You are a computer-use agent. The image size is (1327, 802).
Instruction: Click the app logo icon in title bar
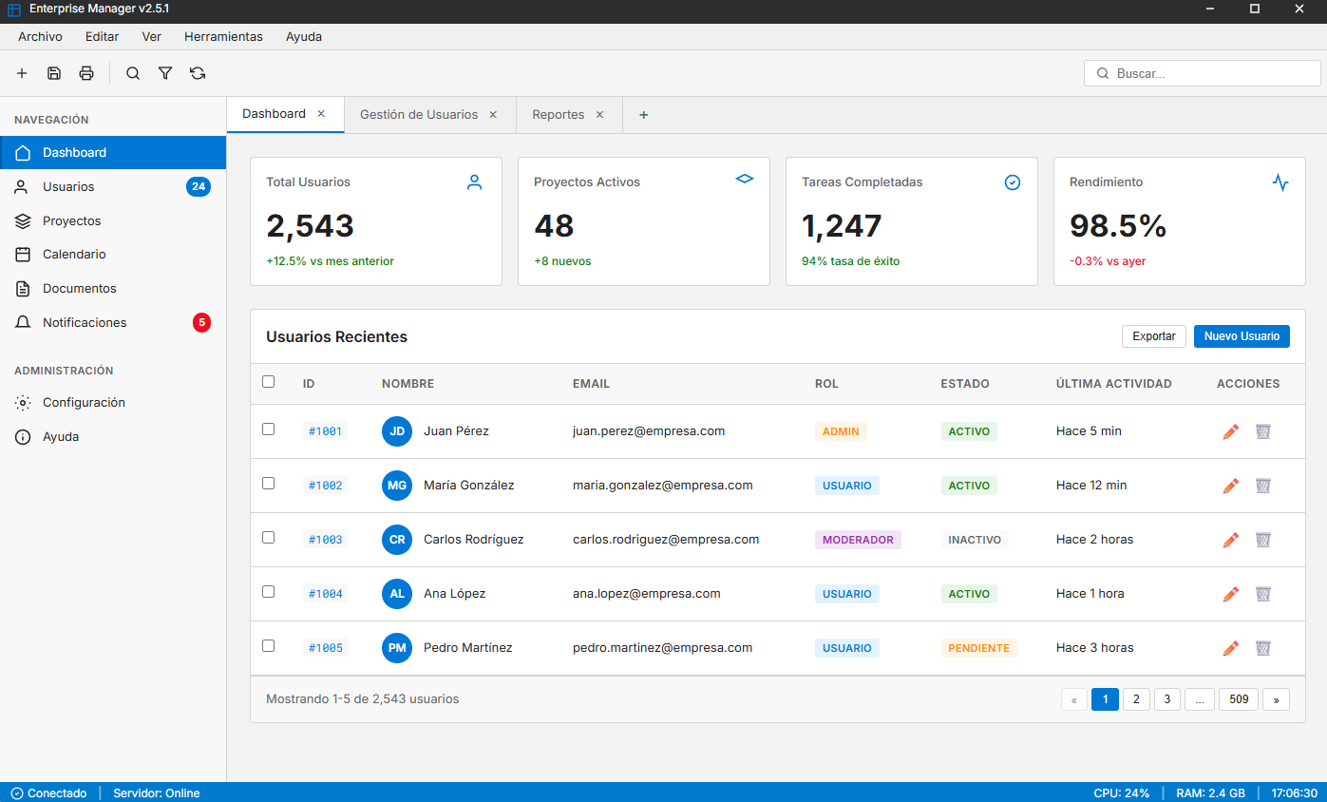point(14,10)
